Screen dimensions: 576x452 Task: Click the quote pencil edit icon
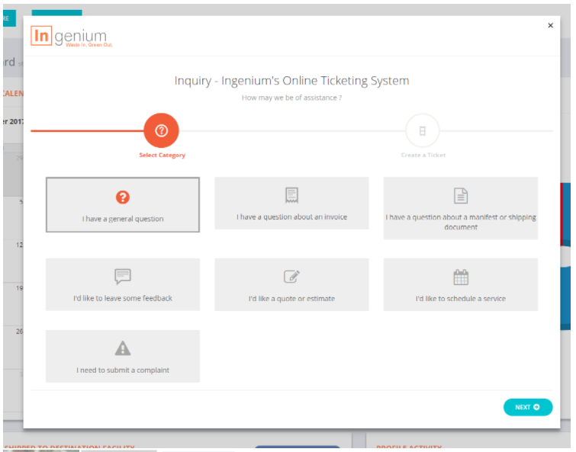coord(291,277)
